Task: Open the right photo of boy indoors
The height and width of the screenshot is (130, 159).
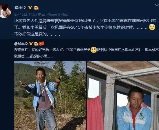Action: [123, 95]
